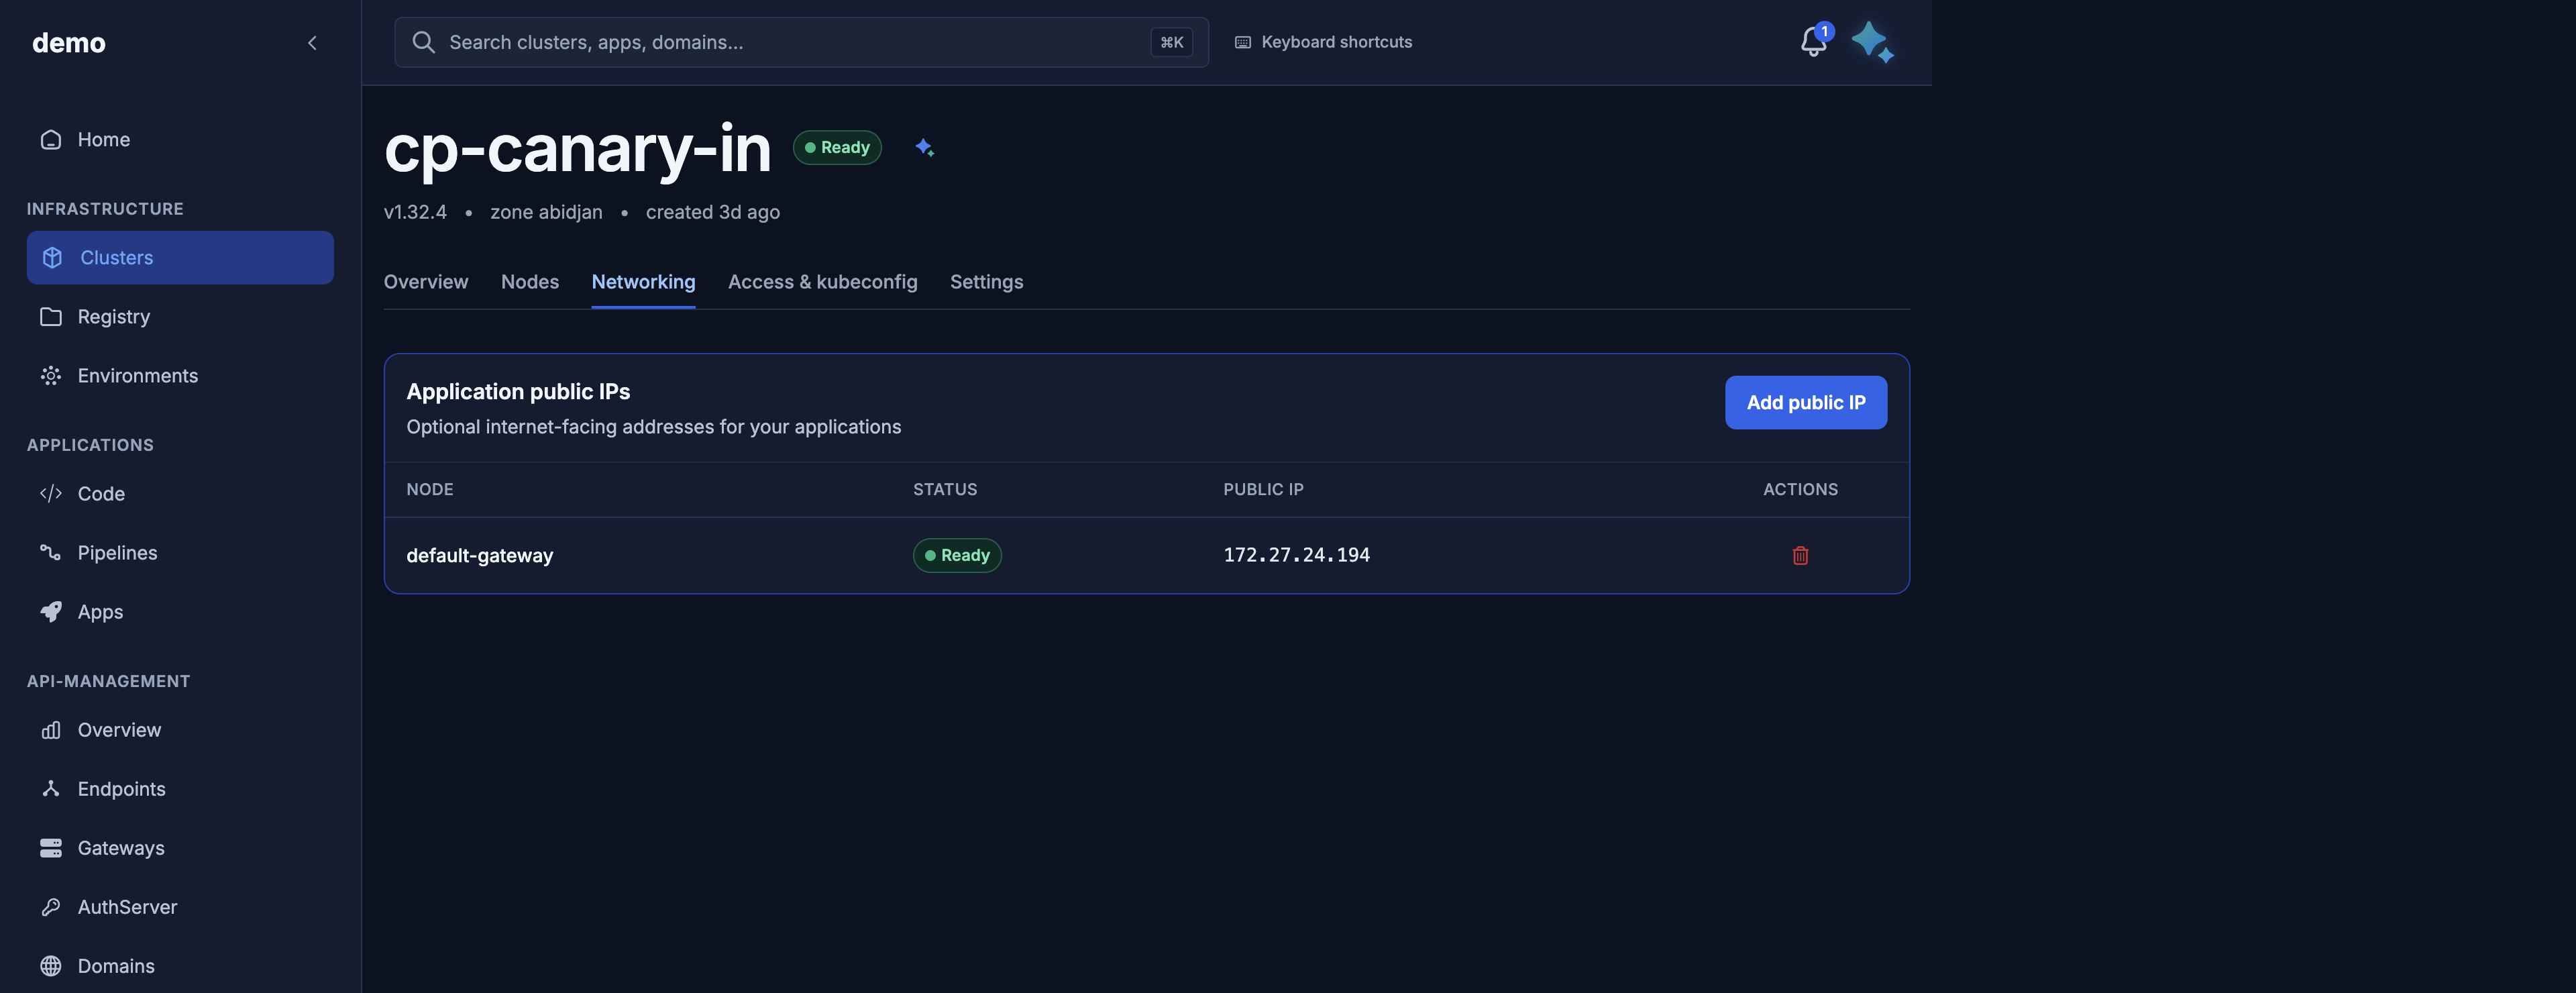Viewport: 2576px width, 993px height.
Task: Click the STATUS column header
Action: 945,490
